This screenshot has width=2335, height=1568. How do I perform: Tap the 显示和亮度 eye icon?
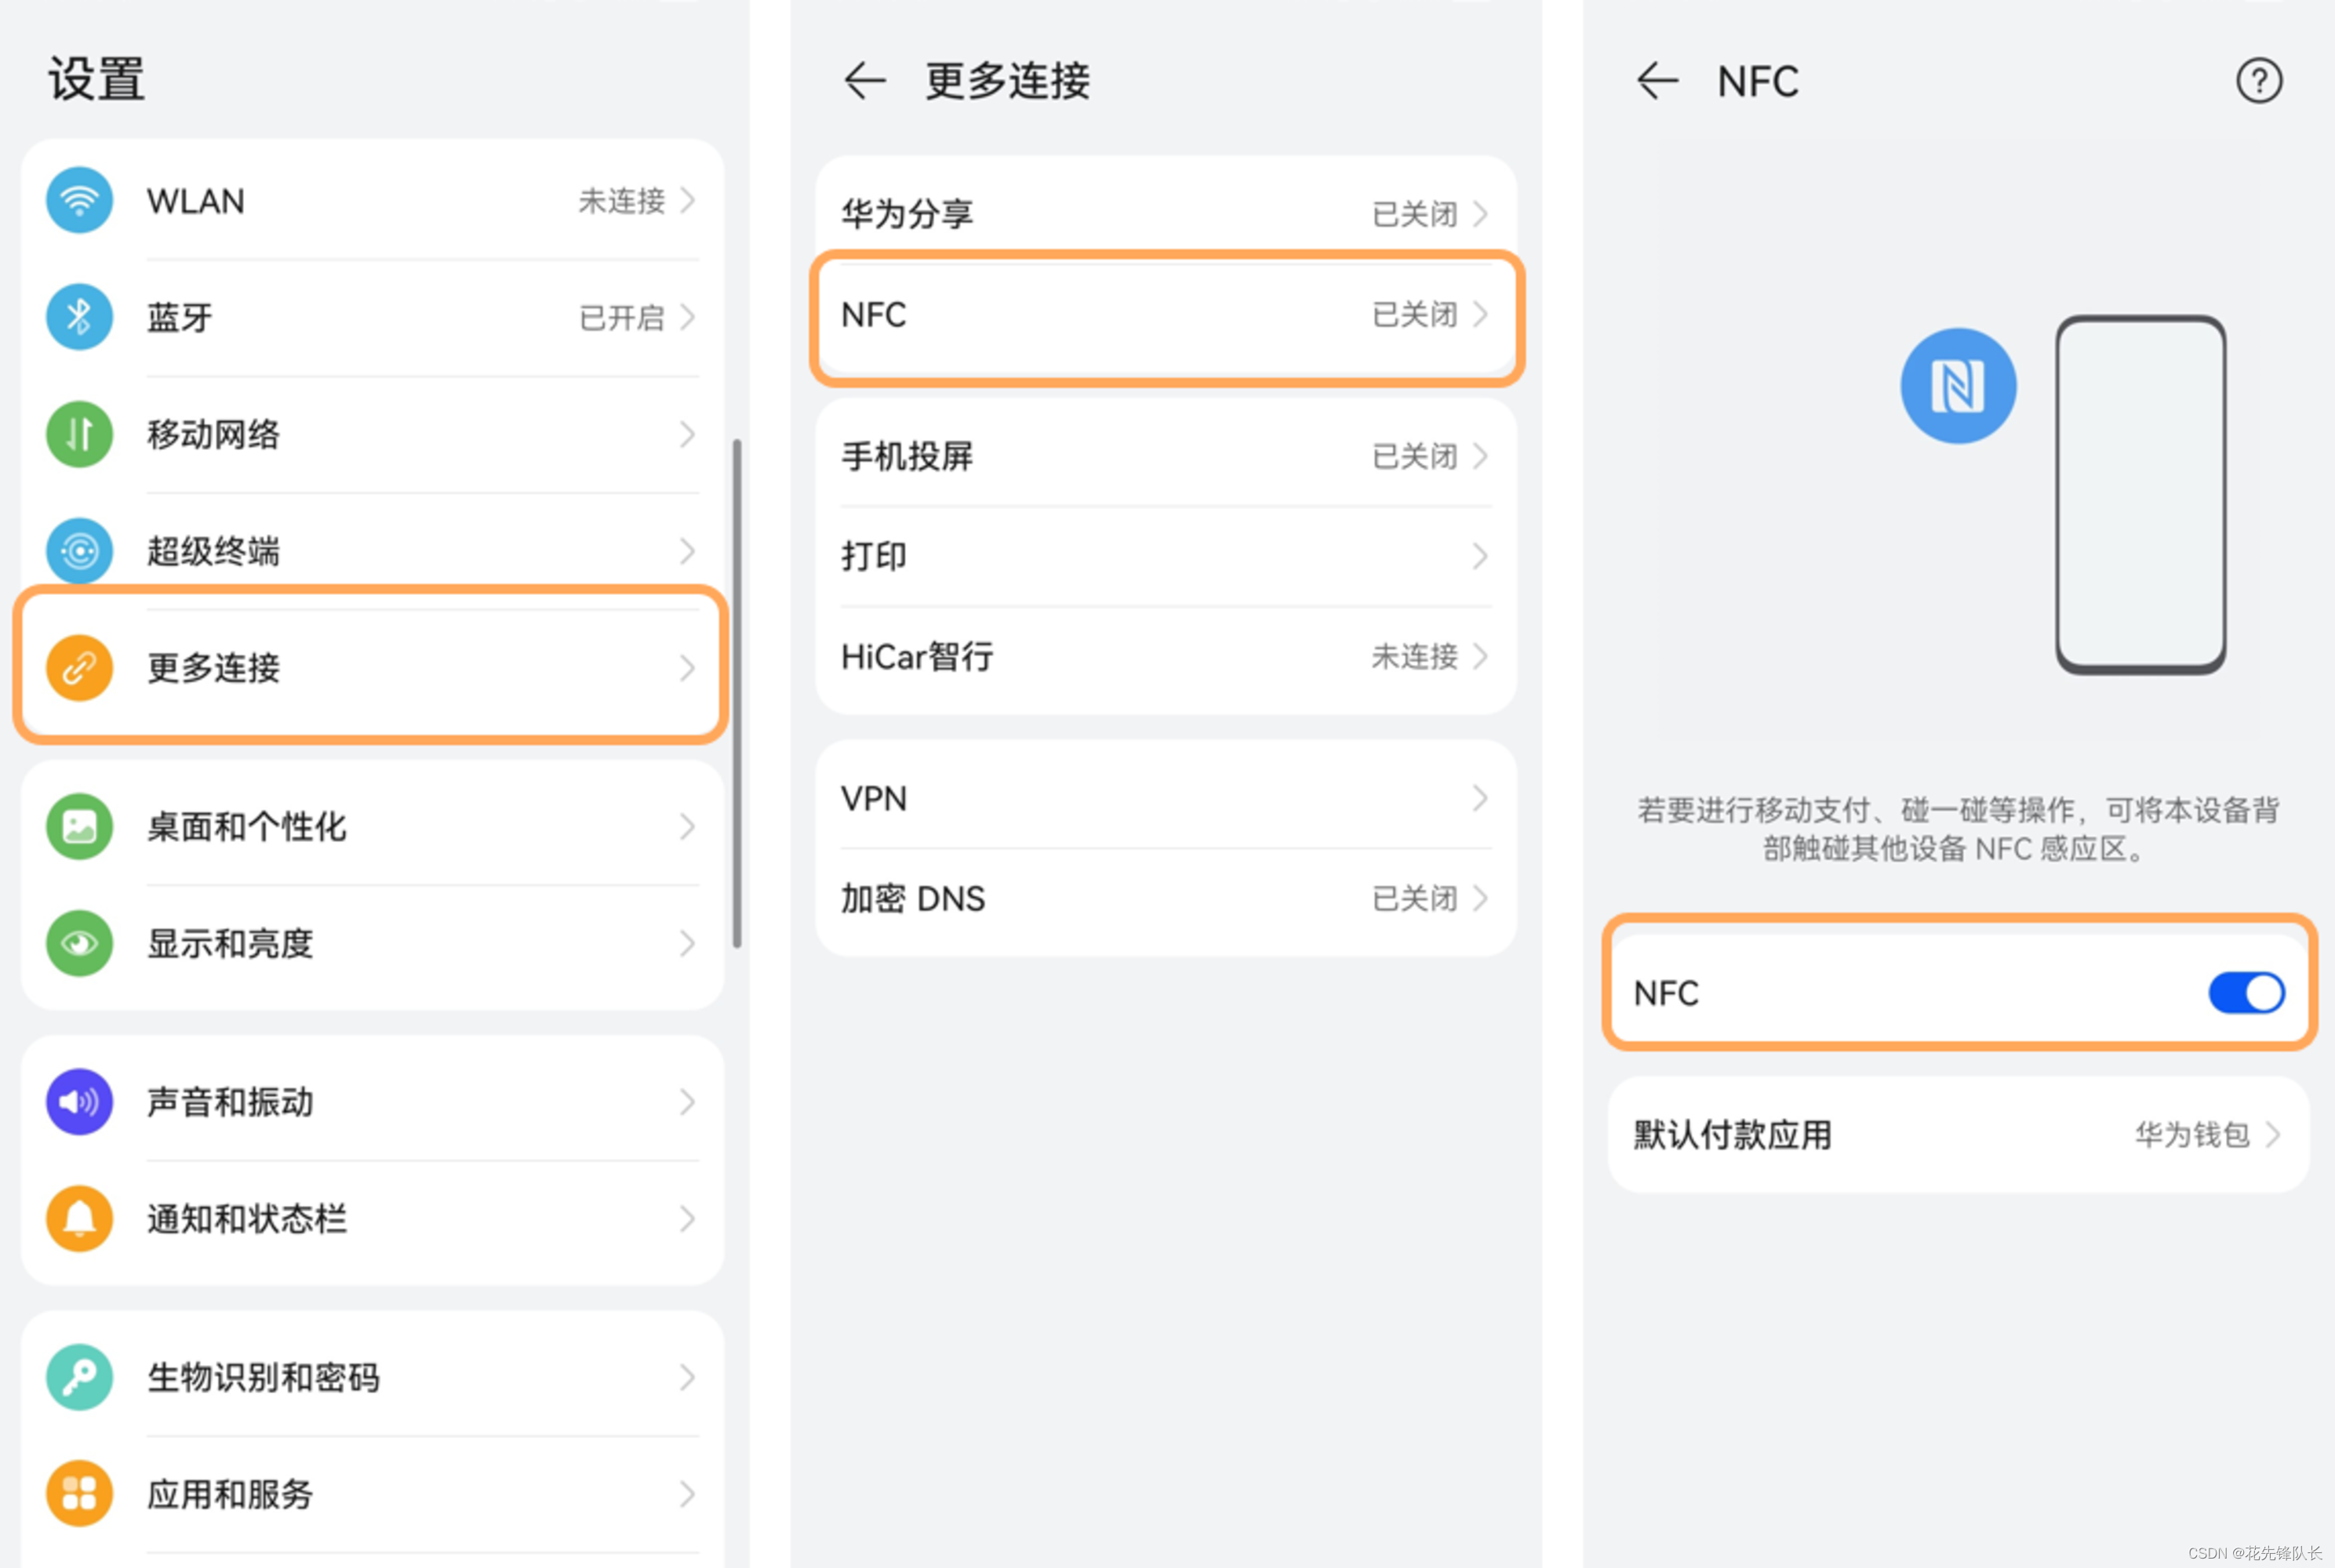click(79, 943)
